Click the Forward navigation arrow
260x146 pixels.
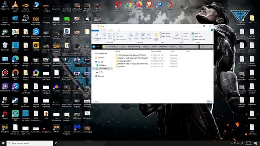coord(98,47)
